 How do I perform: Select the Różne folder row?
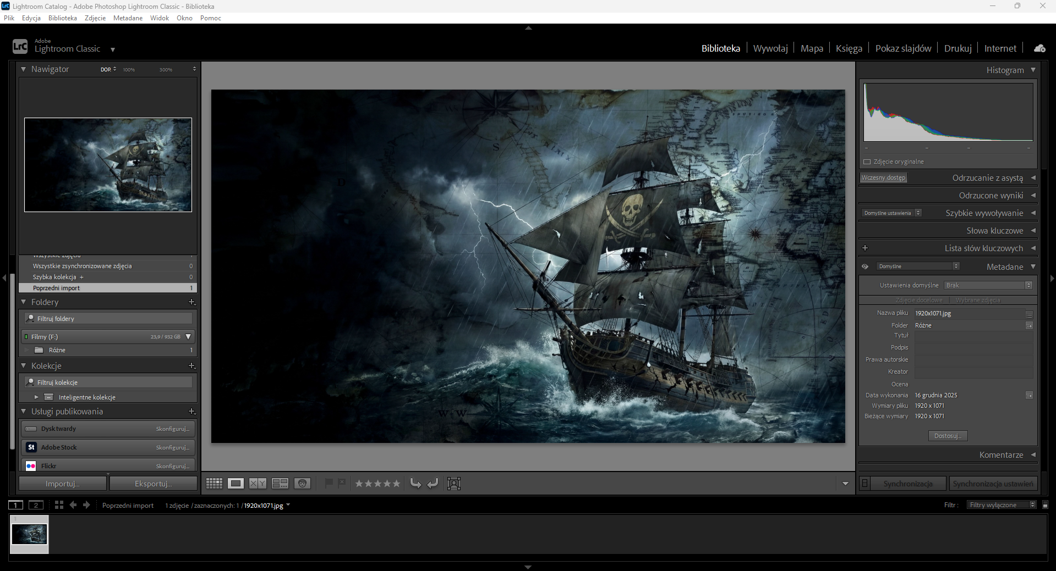pos(108,350)
